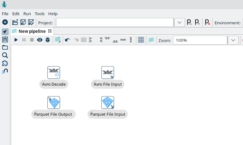The image size is (243, 145).
Task: Close the New pipeline tab
Action: 50,31
